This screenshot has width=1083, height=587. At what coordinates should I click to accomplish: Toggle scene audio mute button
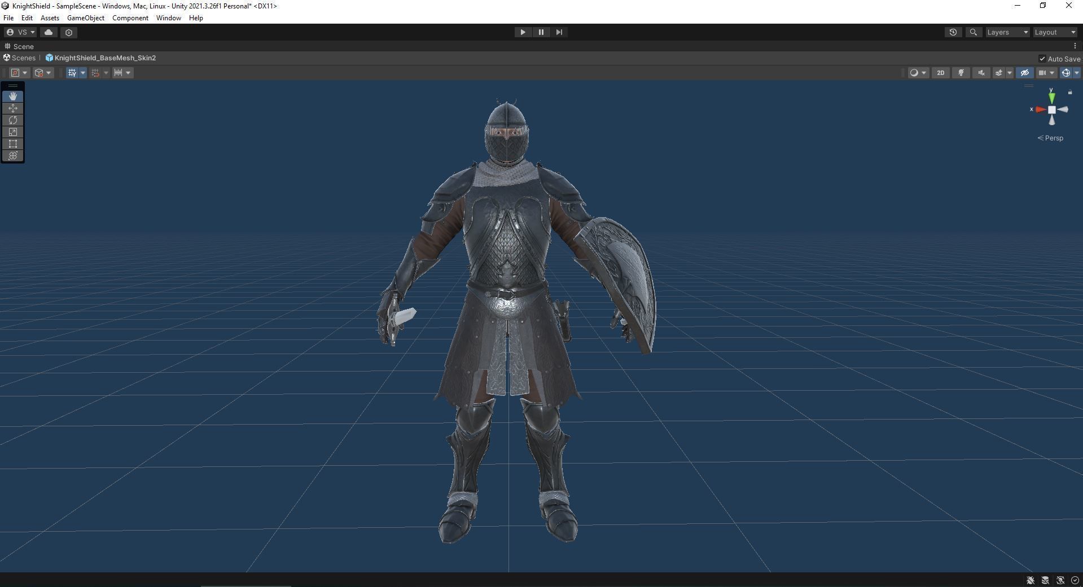(x=981, y=73)
